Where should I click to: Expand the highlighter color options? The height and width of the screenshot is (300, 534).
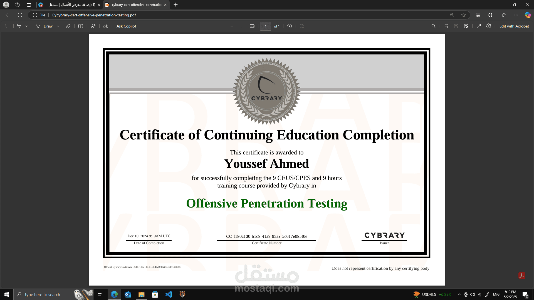(x=26, y=26)
